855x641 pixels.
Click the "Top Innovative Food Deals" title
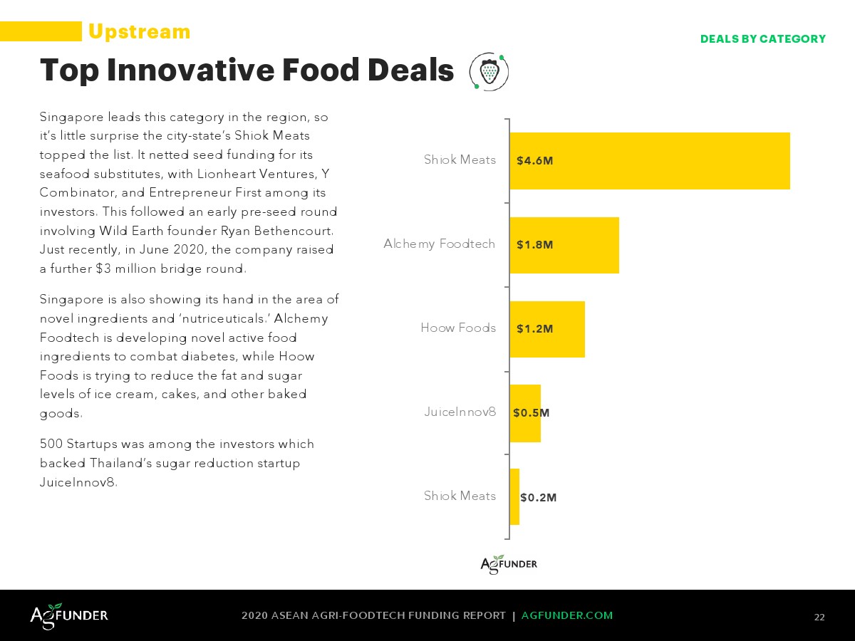(247, 71)
